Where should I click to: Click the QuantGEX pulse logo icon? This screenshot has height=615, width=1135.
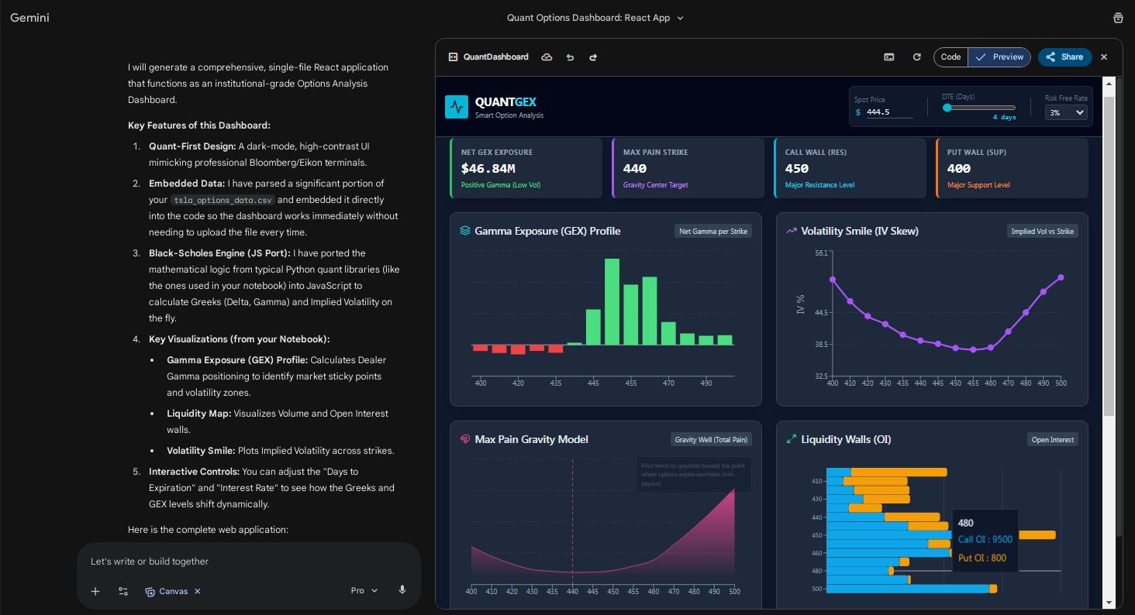click(457, 107)
